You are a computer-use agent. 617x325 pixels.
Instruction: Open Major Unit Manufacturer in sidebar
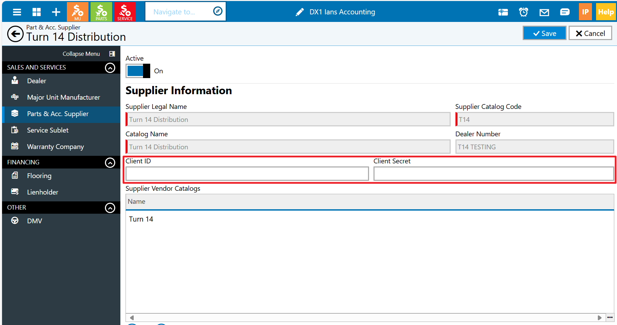pos(61,97)
